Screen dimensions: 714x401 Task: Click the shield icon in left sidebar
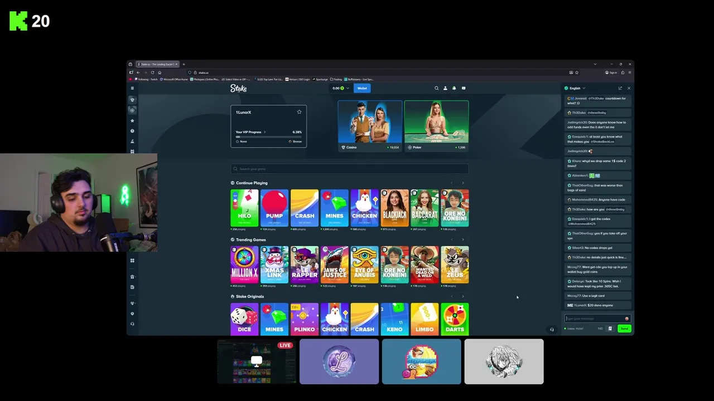pyautogui.click(x=132, y=314)
